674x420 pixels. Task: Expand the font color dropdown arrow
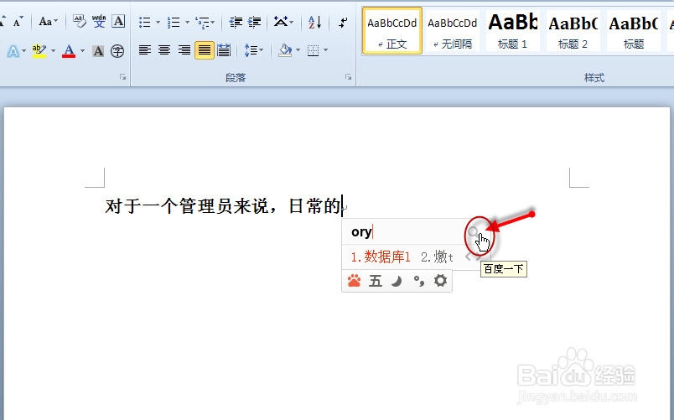82,51
